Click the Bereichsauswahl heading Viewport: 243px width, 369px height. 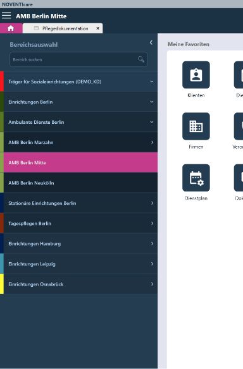(x=34, y=45)
